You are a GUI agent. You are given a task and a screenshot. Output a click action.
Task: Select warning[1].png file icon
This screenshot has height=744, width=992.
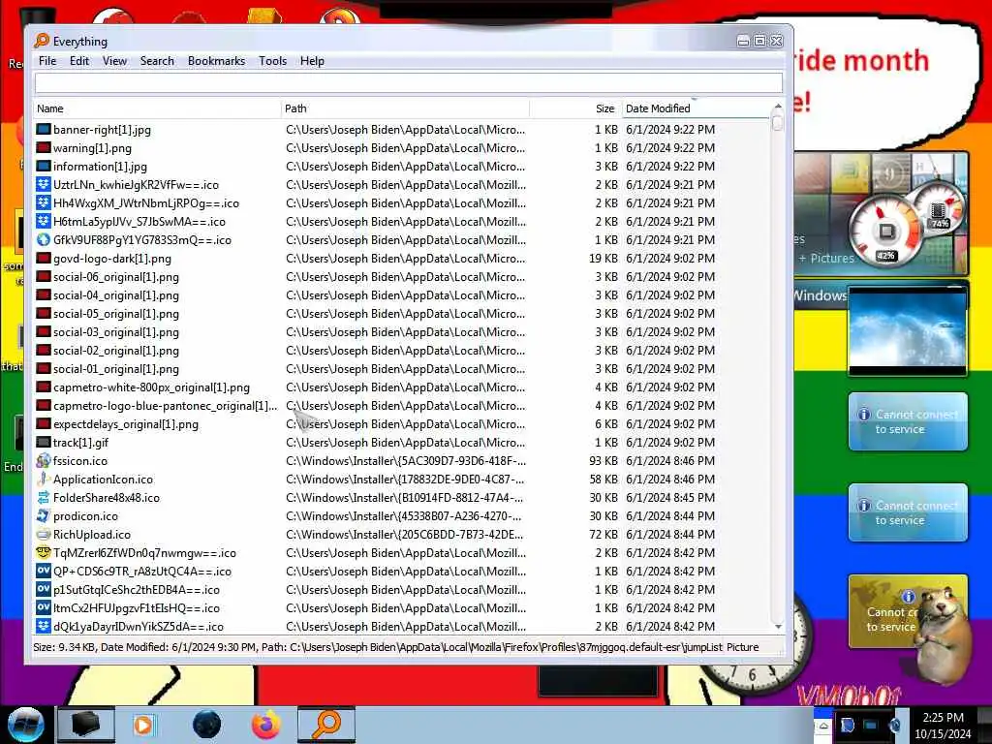[x=43, y=148]
